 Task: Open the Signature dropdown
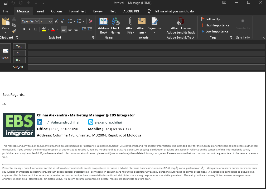pos(154,26)
